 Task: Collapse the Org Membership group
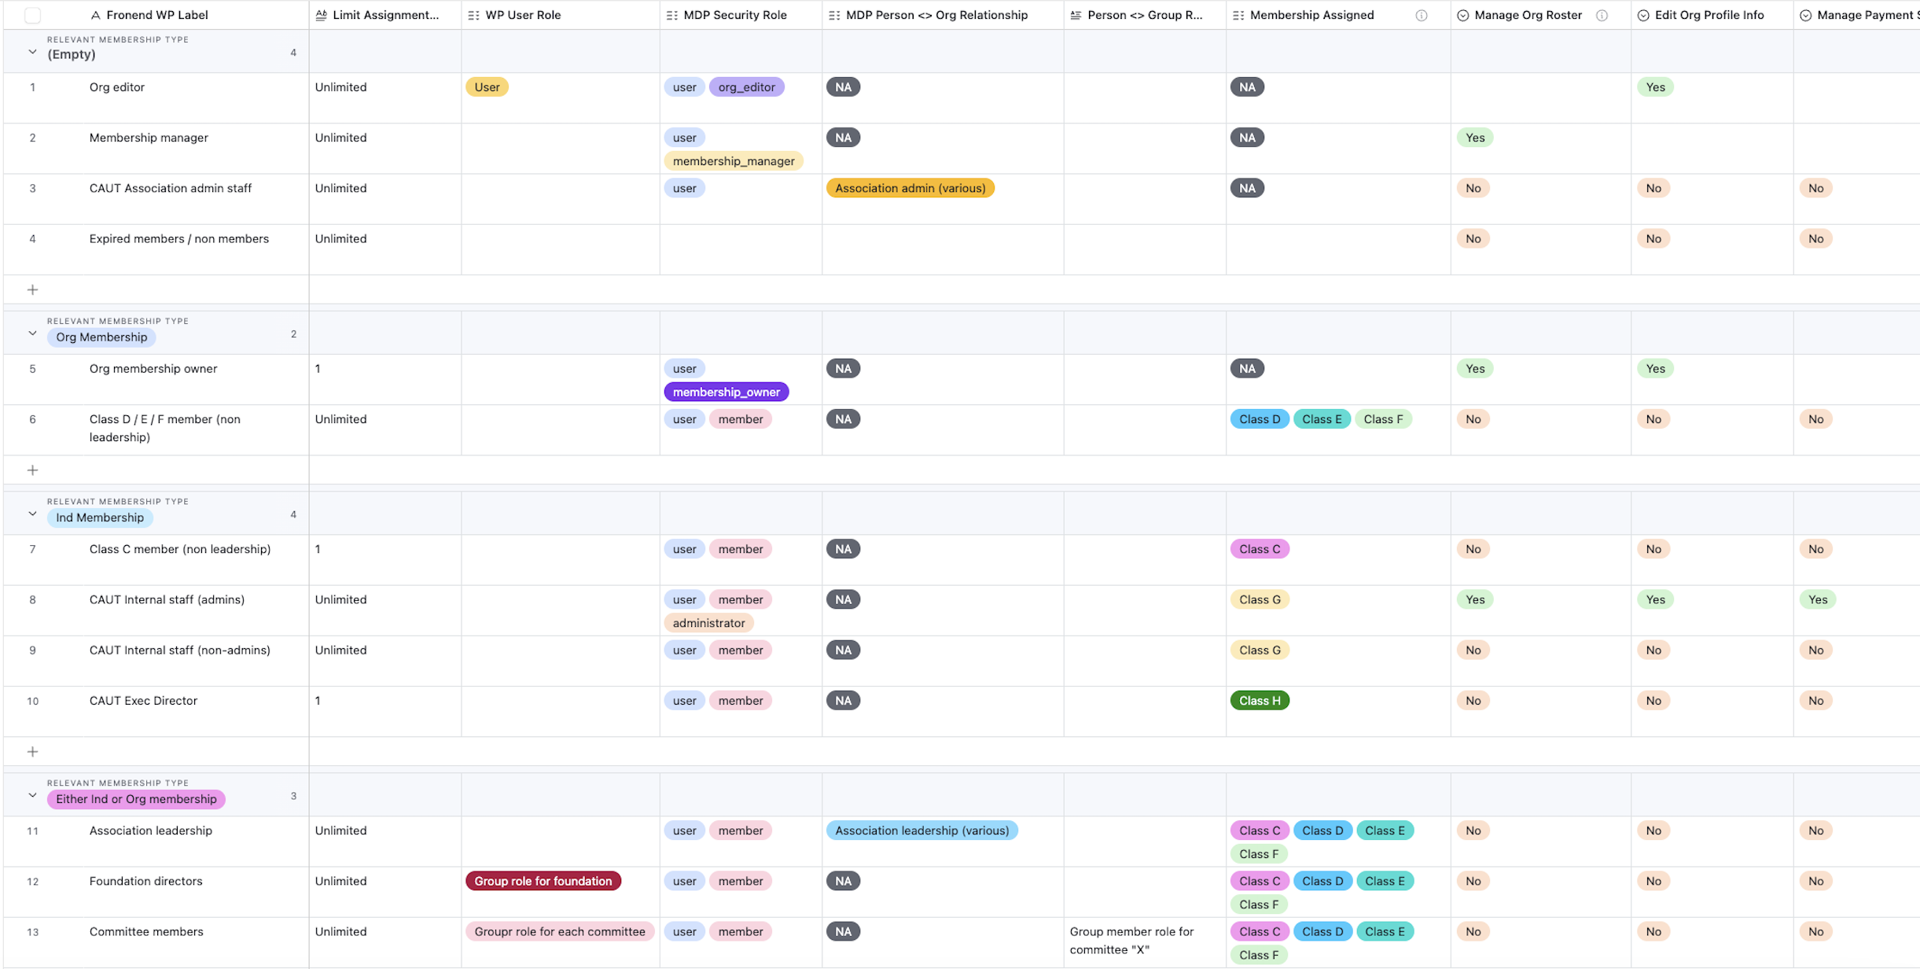coord(32,333)
